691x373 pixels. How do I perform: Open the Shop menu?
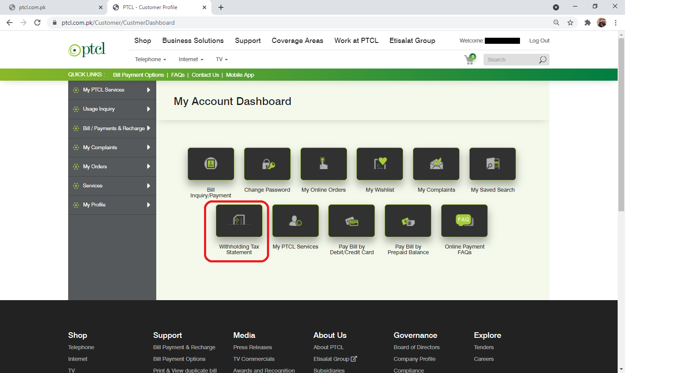pos(143,40)
